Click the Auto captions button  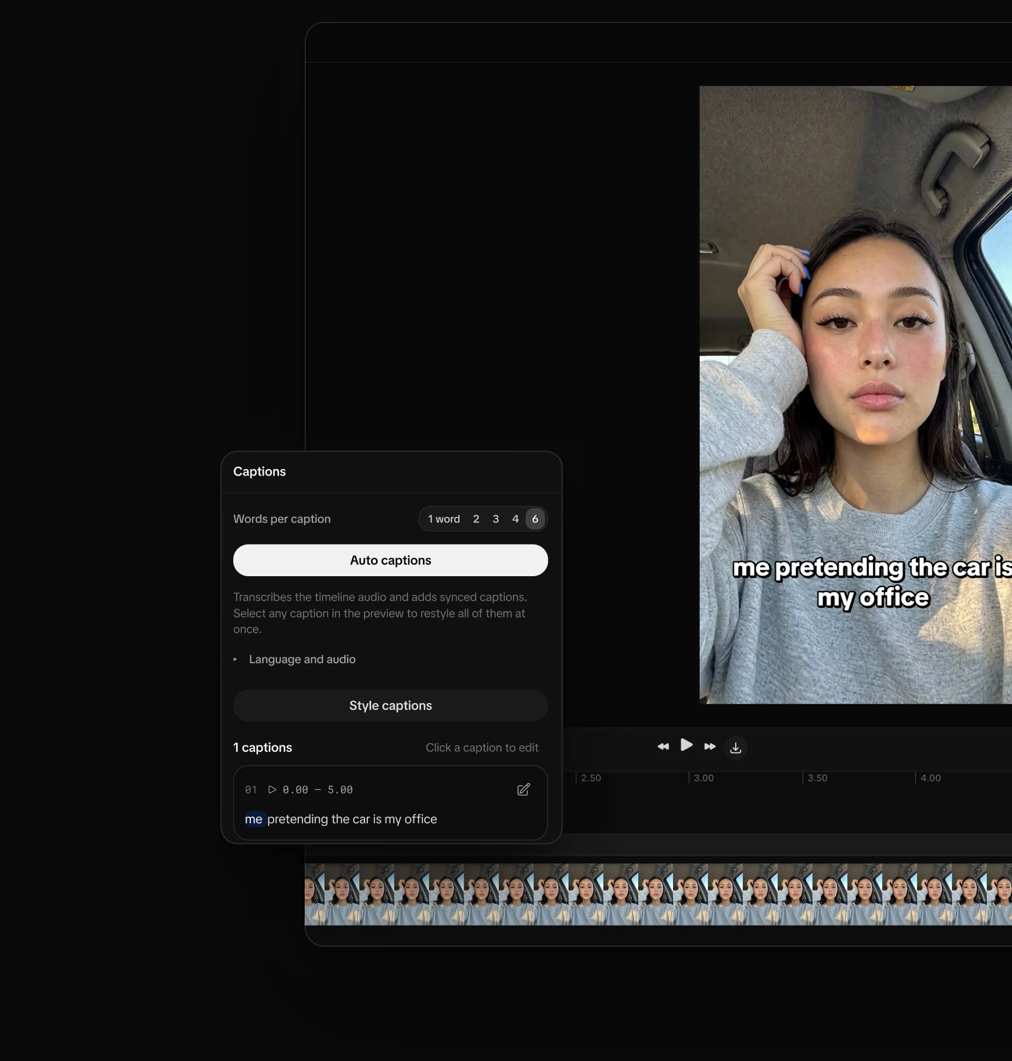(391, 560)
